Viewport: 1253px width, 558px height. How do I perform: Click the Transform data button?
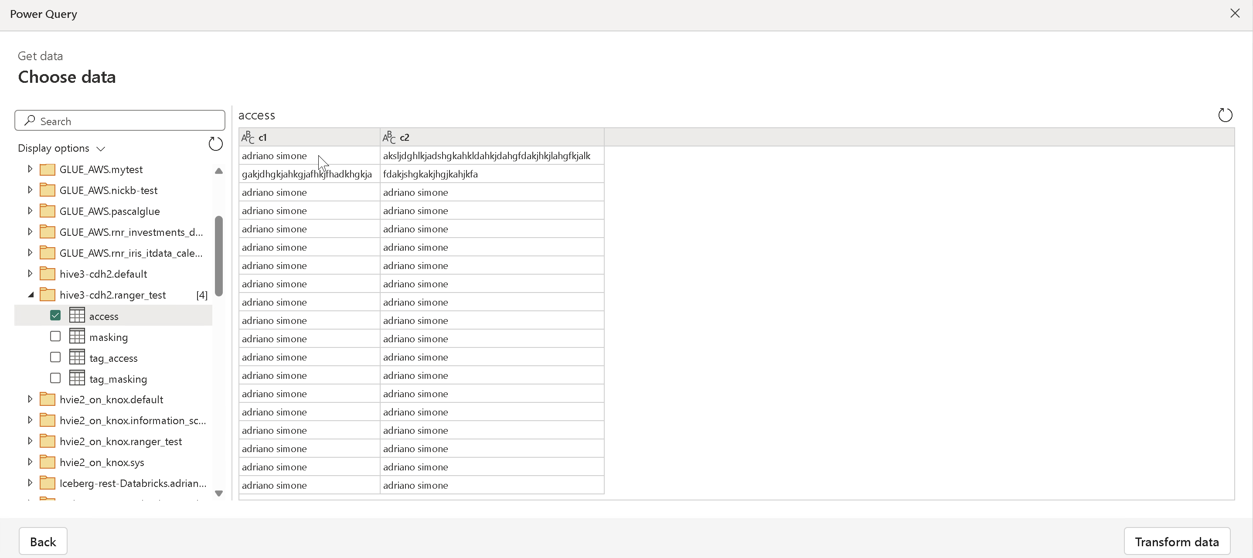click(1177, 541)
